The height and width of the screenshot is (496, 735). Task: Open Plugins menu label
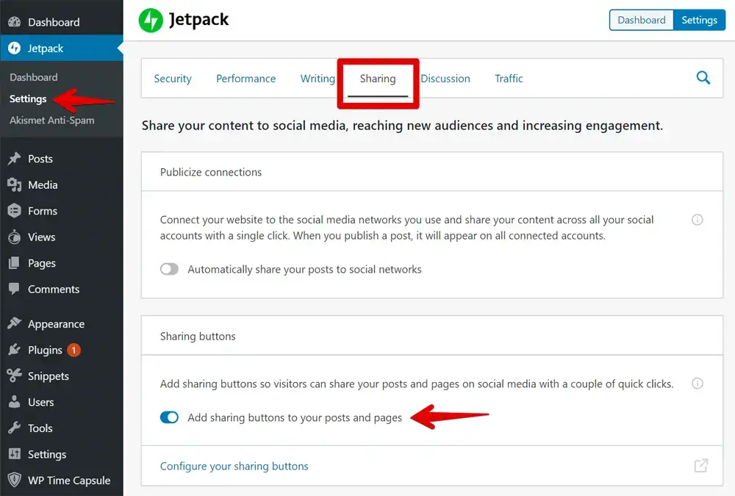pos(45,351)
